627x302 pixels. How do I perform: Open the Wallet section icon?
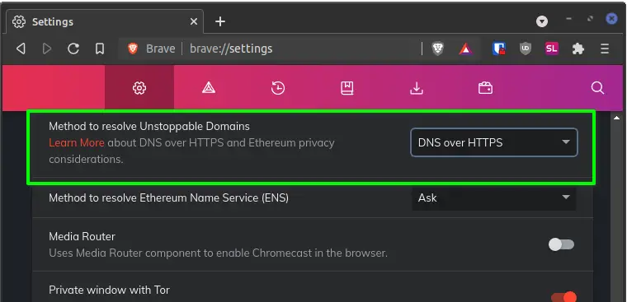click(485, 88)
